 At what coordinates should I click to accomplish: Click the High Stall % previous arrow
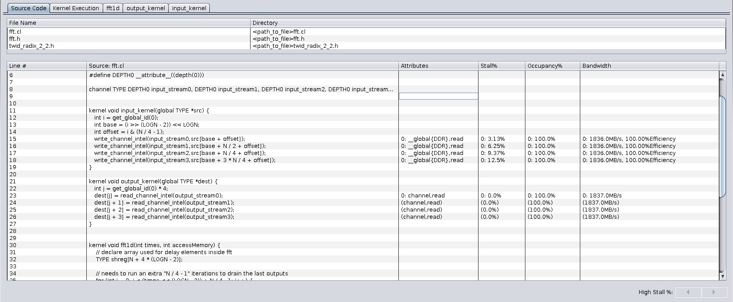[688, 292]
